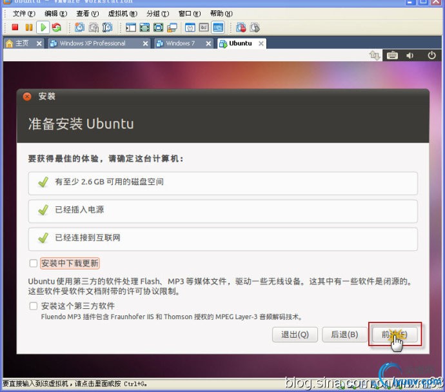Open the 分组(T) menu
The width and height of the screenshot is (445, 392).
(158, 14)
